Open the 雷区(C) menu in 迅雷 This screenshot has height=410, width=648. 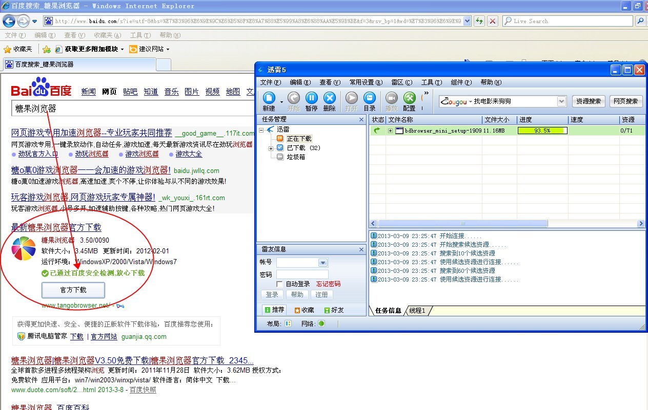point(401,82)
